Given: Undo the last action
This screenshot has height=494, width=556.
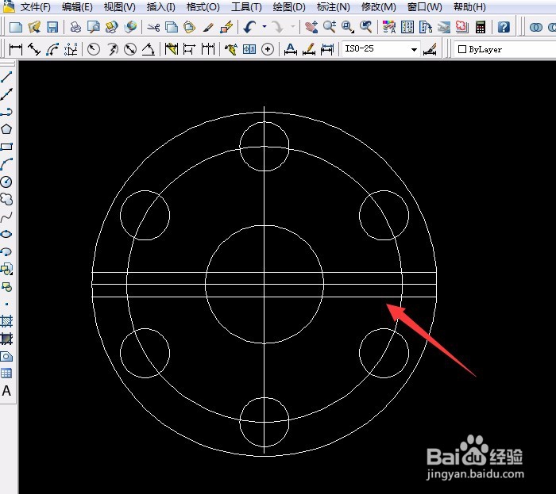Looking at the screenshot, I should click(x=250, y=27).
